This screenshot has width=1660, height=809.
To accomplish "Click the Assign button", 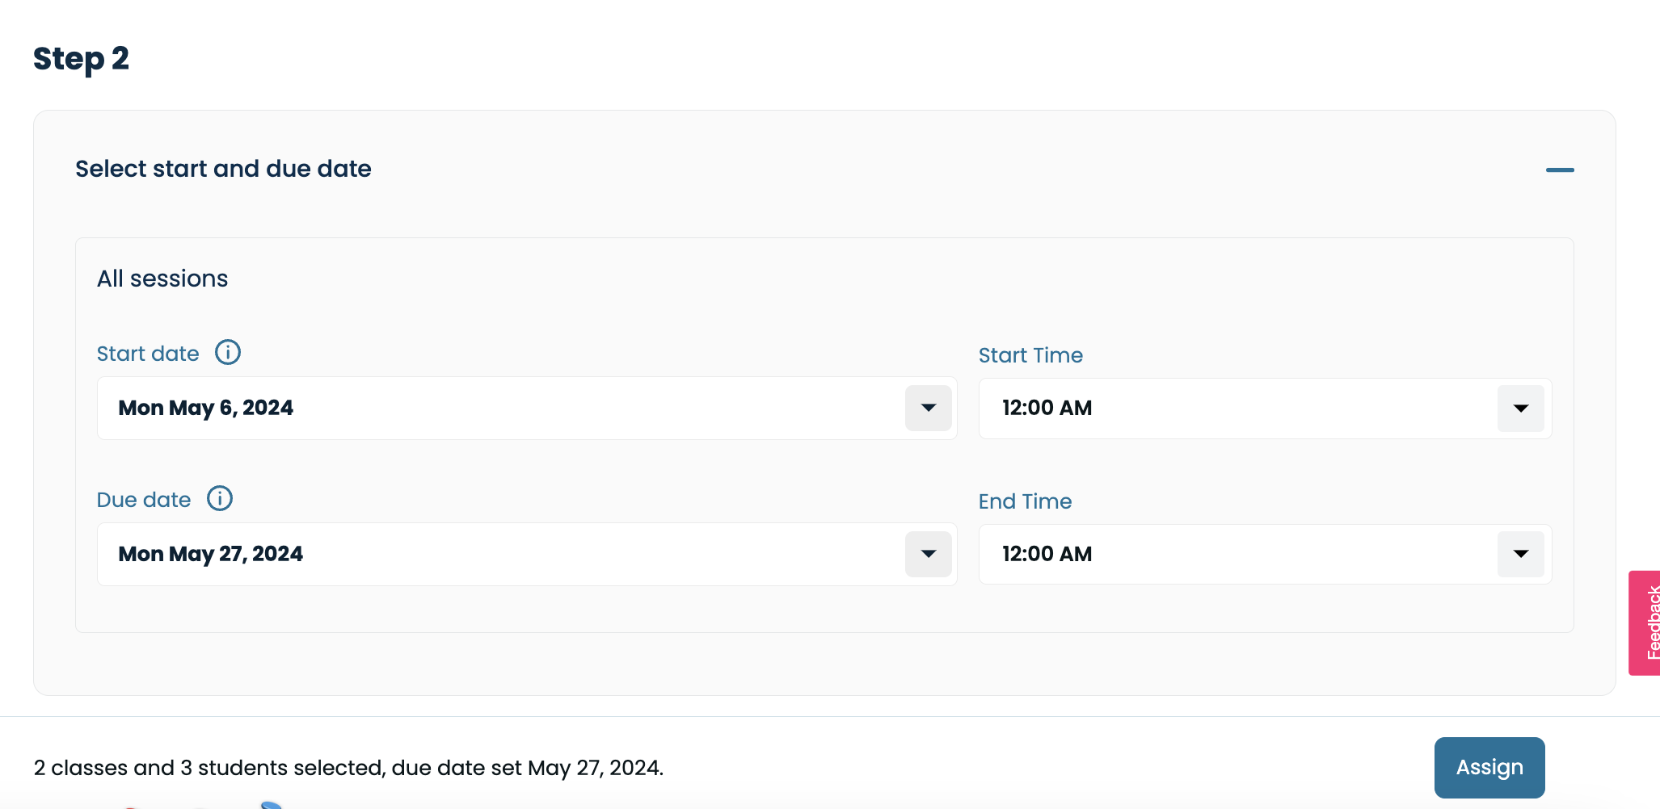I will coord(1489,767).
